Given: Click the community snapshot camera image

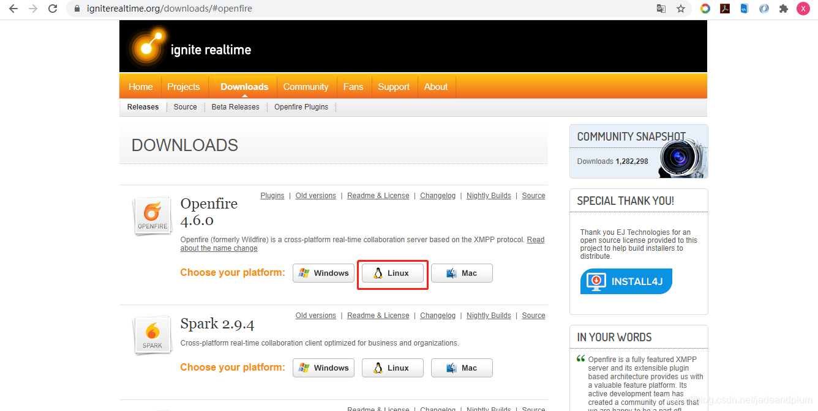Looking at the screenshot, I should click(x=683, y=157).
